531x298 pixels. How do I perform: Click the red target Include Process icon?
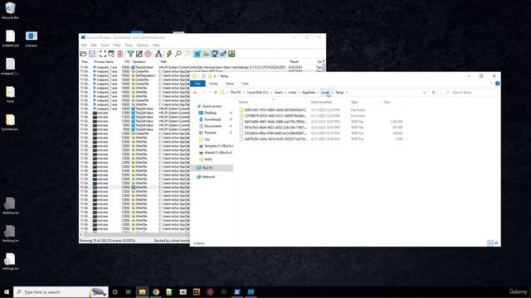(148, 54)
